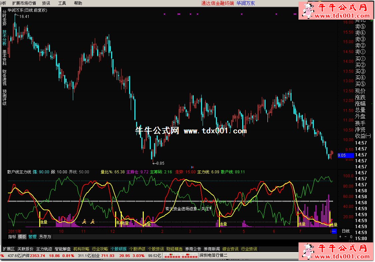This screenshot has width=375, height=262.
Task: Click the 换手 label in the quote panel
Action: [360, 123]
